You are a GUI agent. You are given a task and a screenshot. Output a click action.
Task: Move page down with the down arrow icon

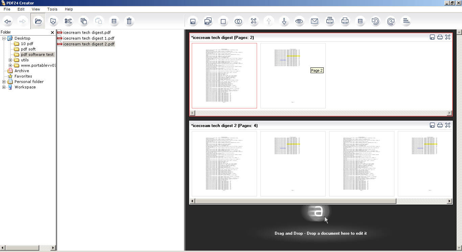click(284, 21)
